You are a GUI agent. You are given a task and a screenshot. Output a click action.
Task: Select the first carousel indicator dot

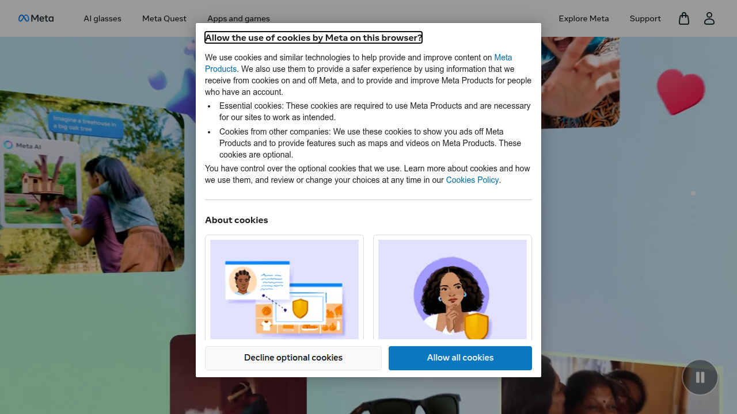pos(693,193)
